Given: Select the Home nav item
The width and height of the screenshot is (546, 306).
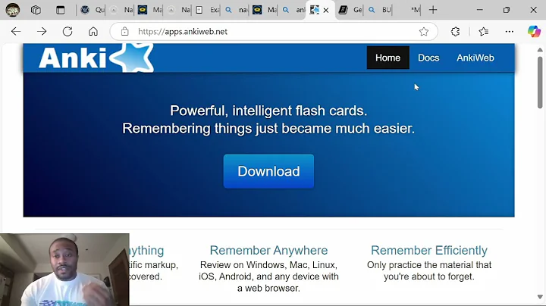Looking at the screenshot, I should point(388,58).
